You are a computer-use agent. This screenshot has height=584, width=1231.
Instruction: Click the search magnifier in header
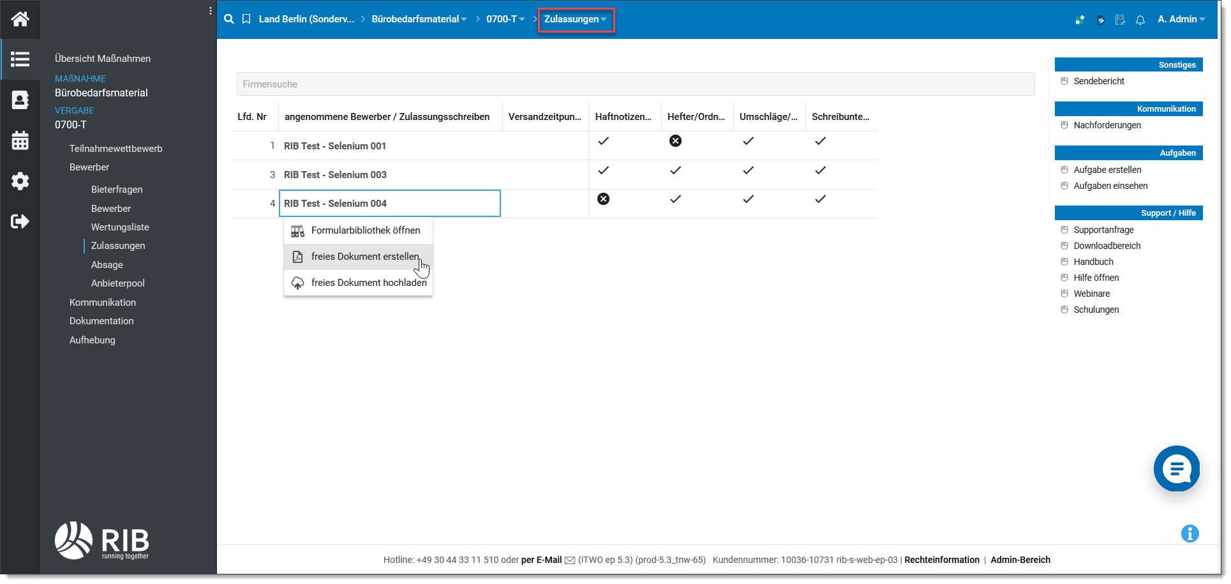point(229,19)
